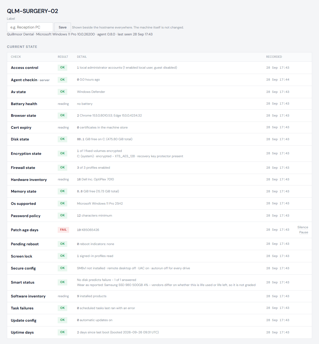
Task: Save the machine label
Action: [62, 27]
